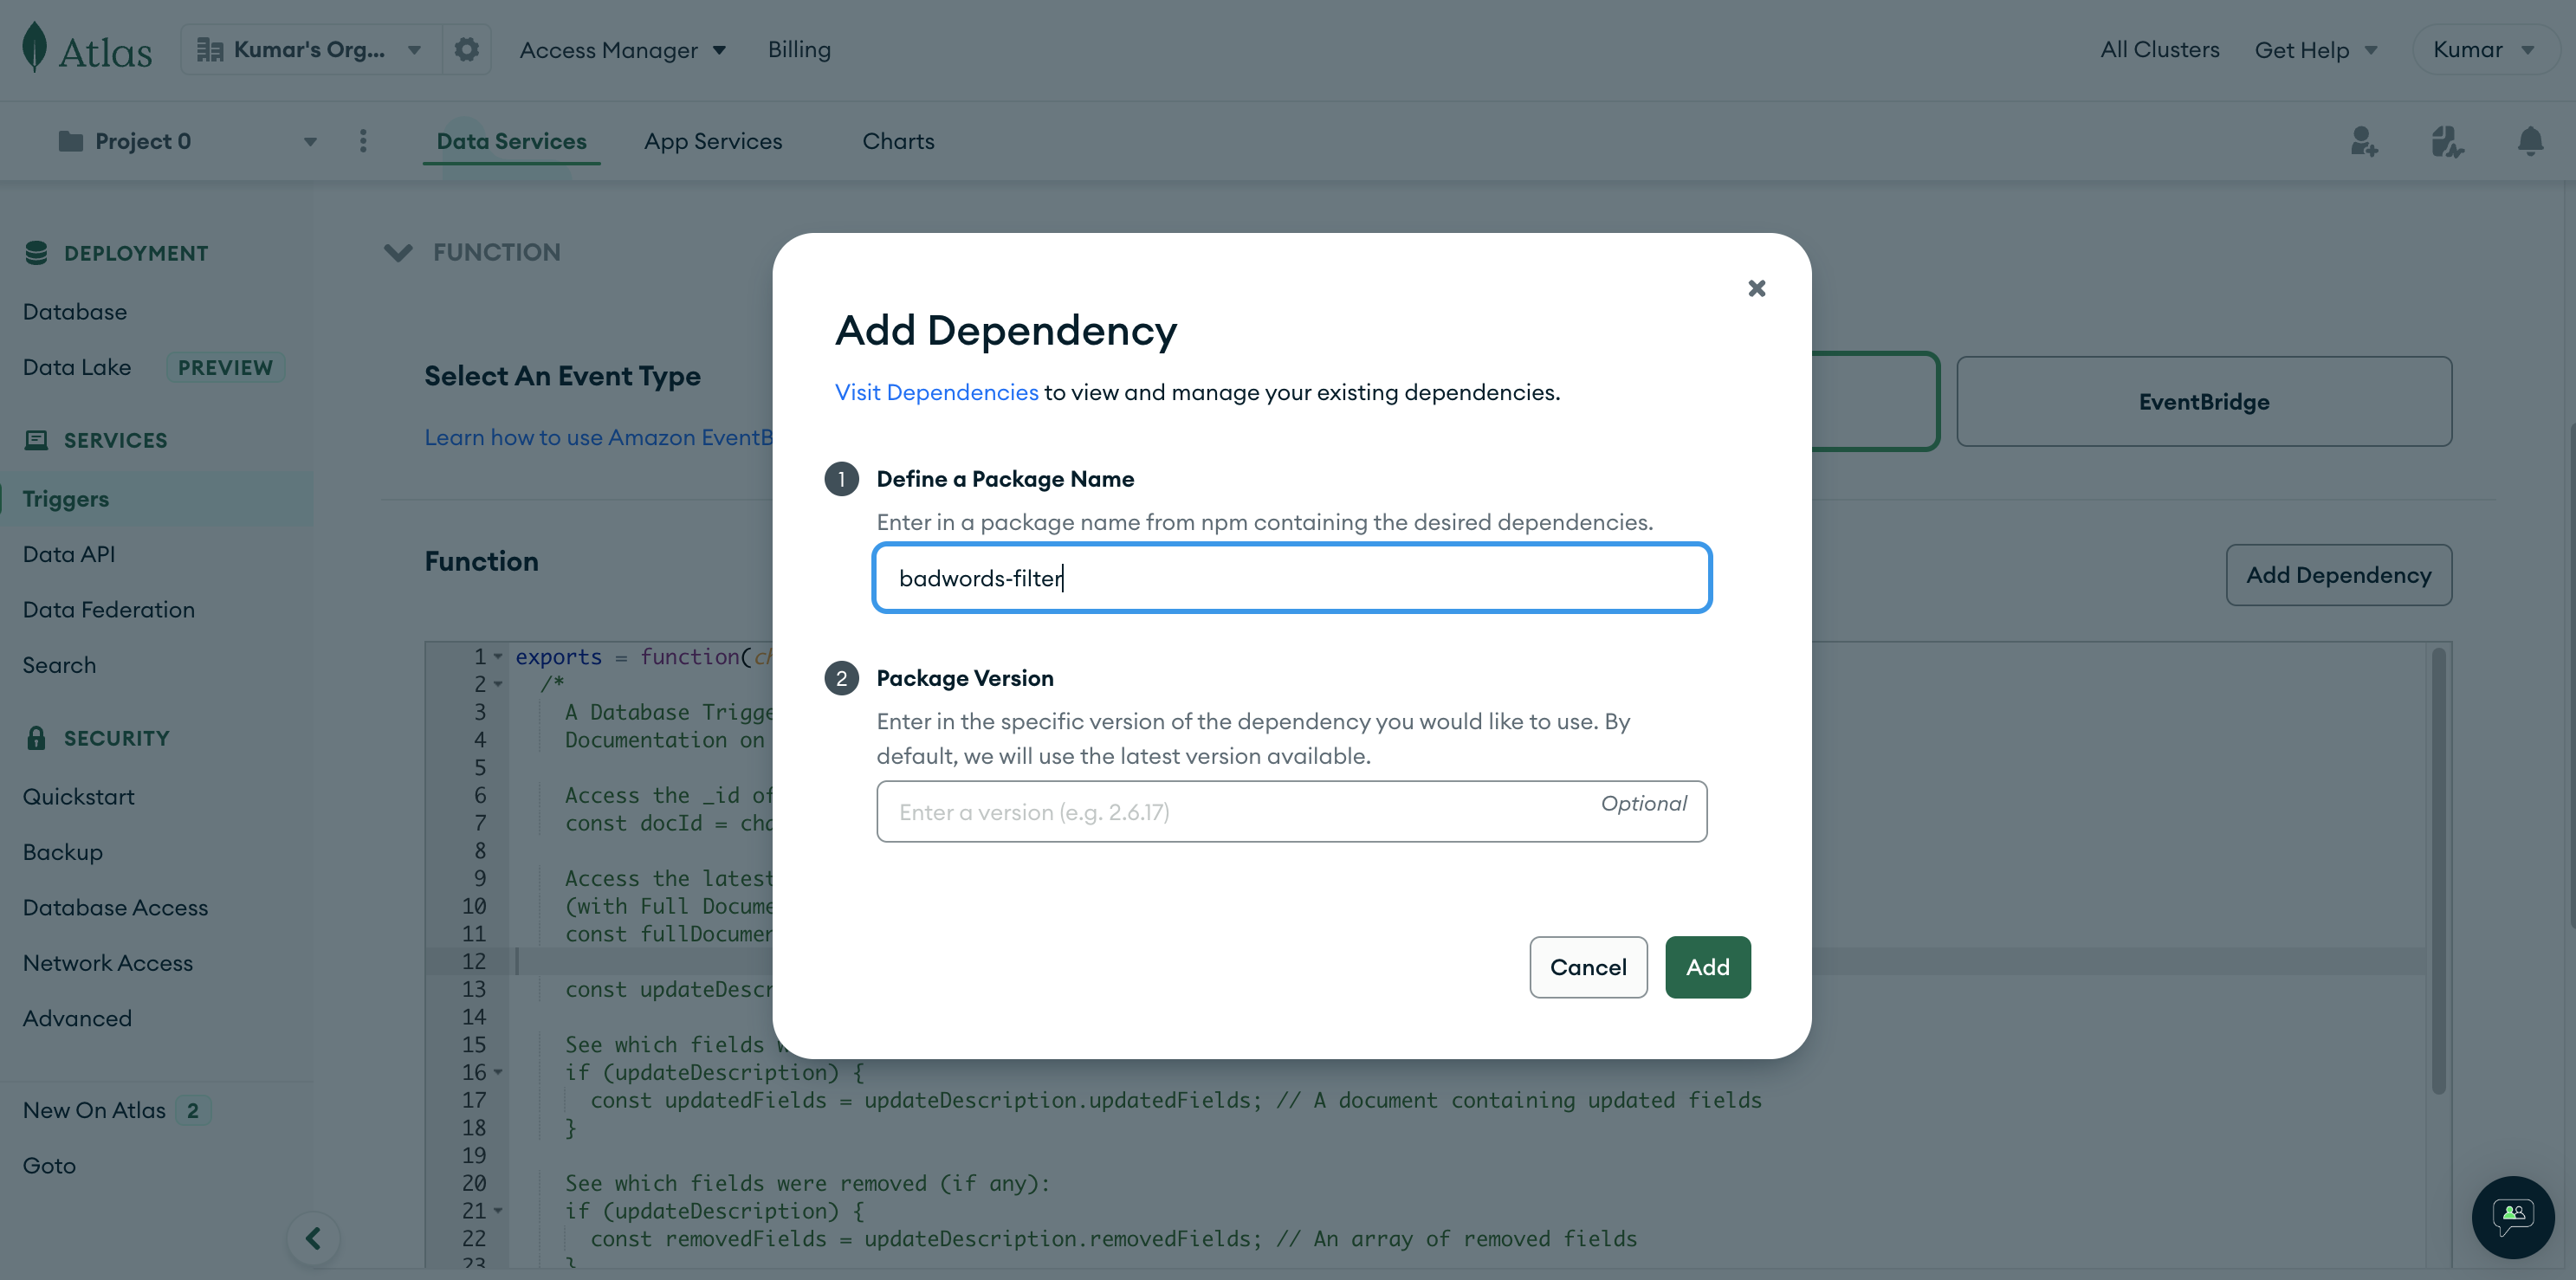Expand the Kumar's Org dropdown
This screenshot has width=2576, height=1280.
point(414,50)
